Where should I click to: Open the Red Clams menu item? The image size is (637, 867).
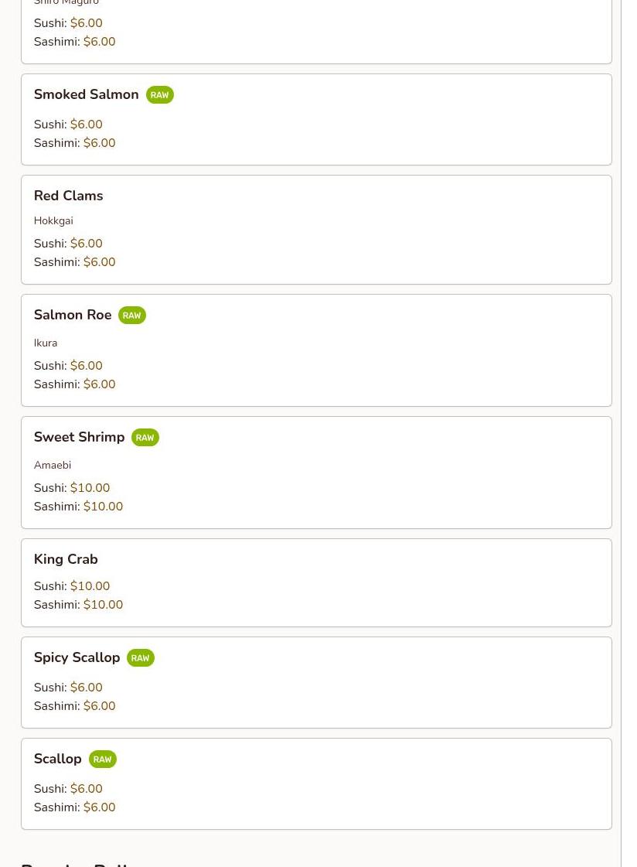coord(68,196)
